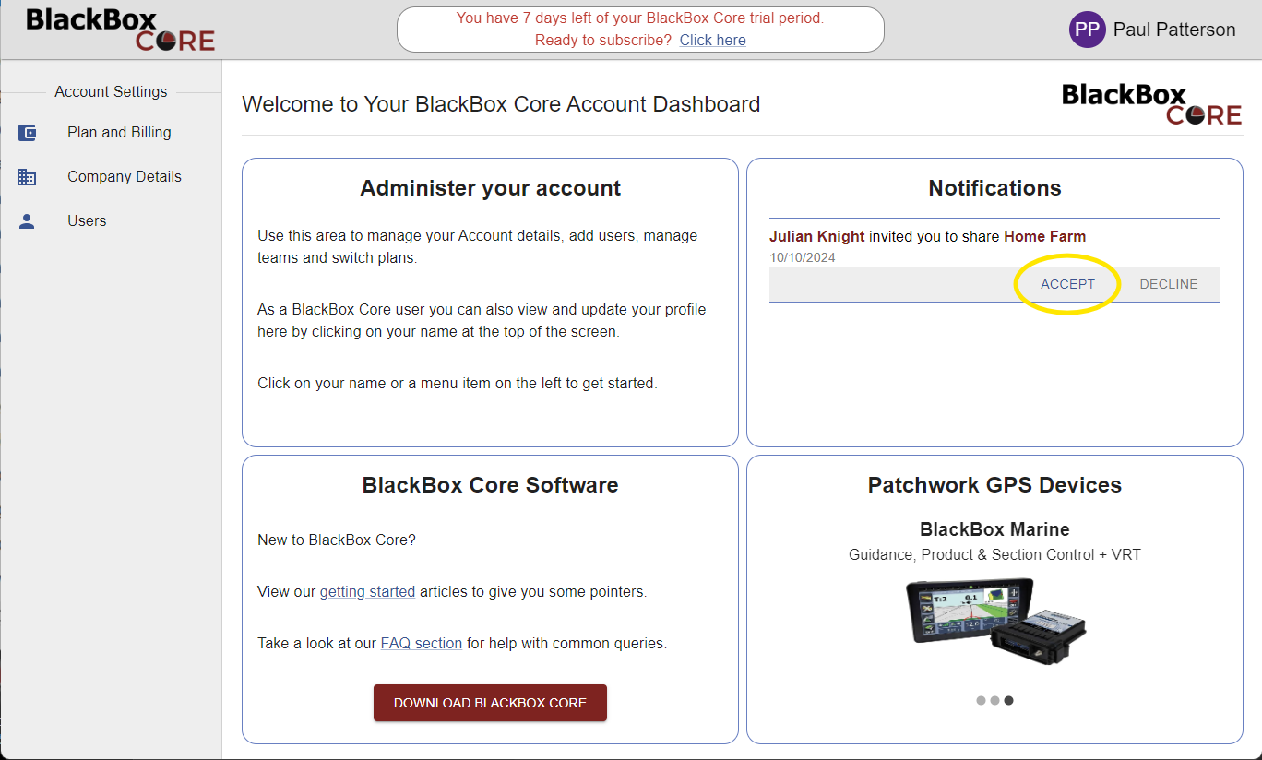Click the BlackBox Core logo beside the welcome heading
The width and height of the screenshot is (1262, 760).
pos(1151,103)
